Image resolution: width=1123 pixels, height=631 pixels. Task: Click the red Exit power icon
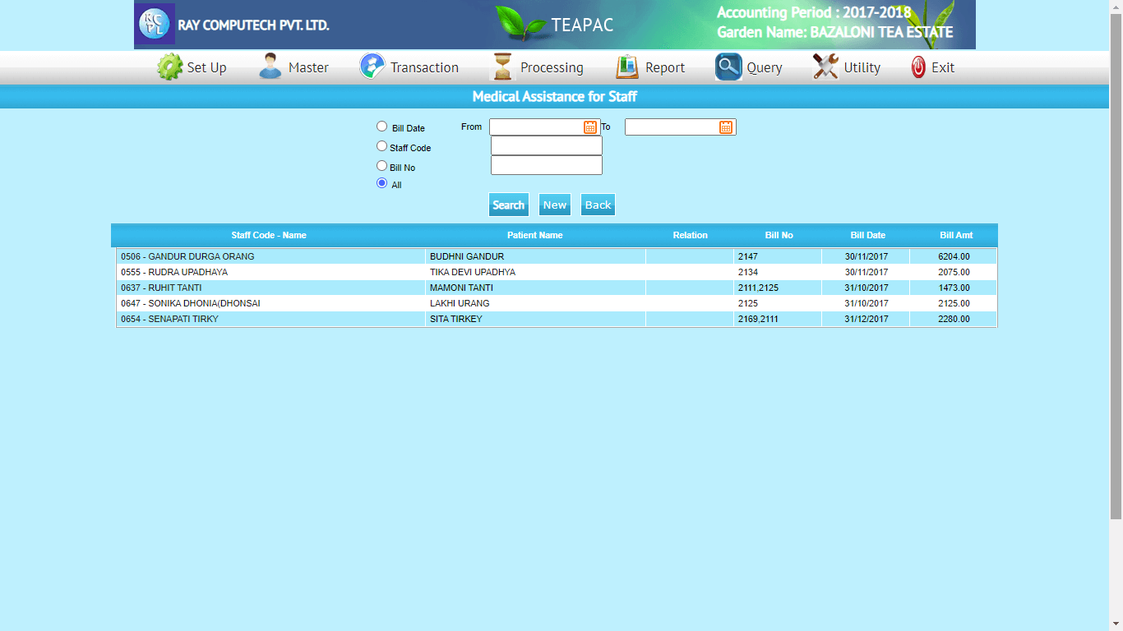coord(918,67)
